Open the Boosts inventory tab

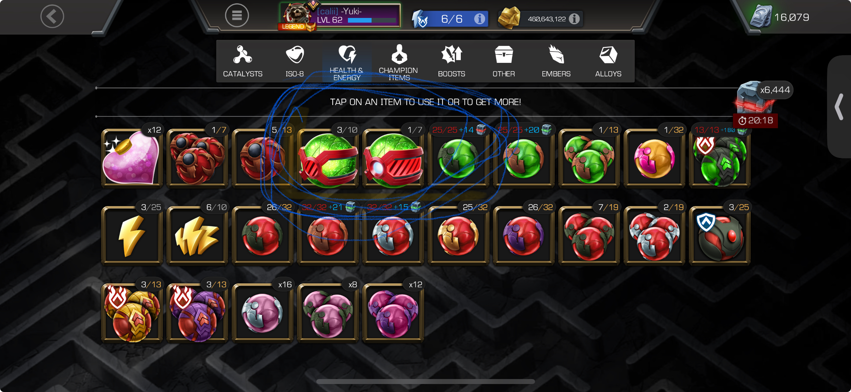coord(451,62)
